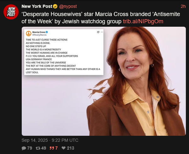Click the red quote marks icon
Image resolution: width=189 pixels, height=154 pixels.
click(x=52, y=148)
